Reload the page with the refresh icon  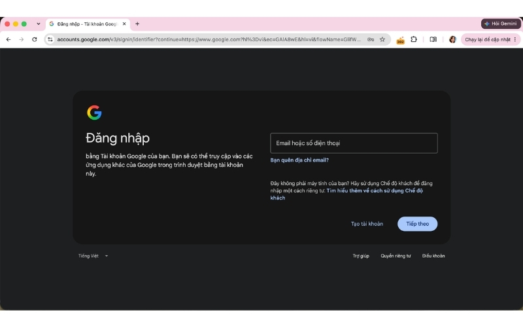[35, 39]
